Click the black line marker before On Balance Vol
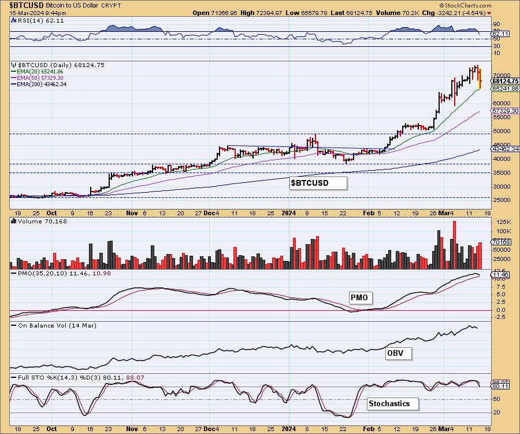Viewport: 520px width, 434px height. point(14,325)
